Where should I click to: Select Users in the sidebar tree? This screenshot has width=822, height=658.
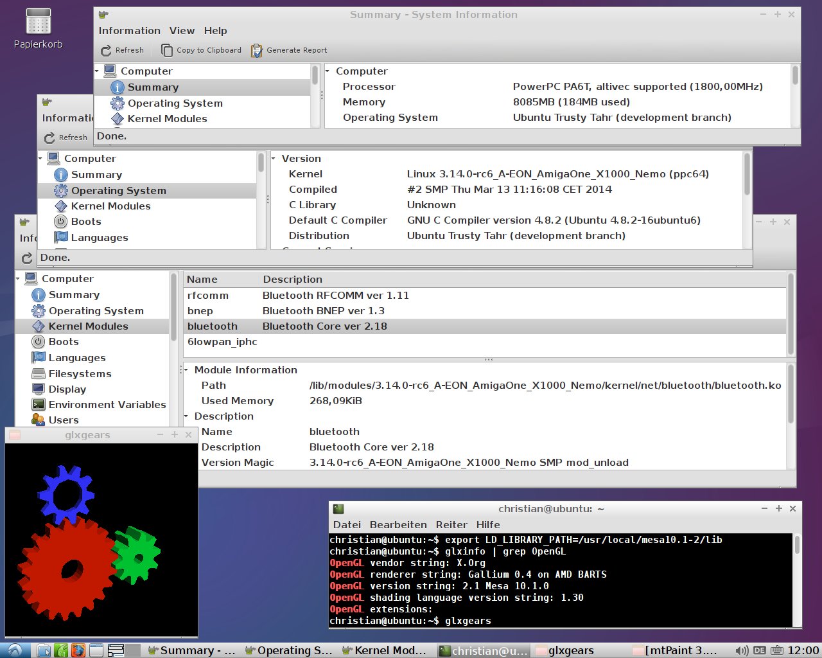pos(64,420)
